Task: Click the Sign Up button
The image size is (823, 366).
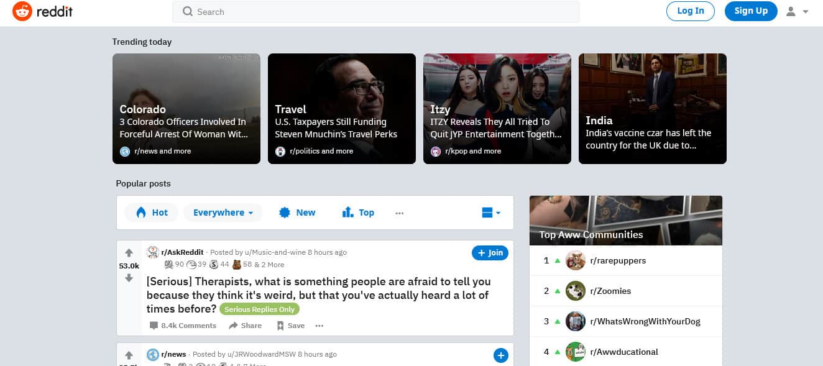Action: point(751,11)
